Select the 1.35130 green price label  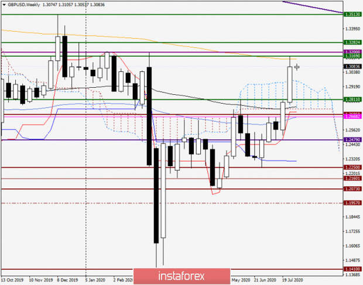coord(353,15)
